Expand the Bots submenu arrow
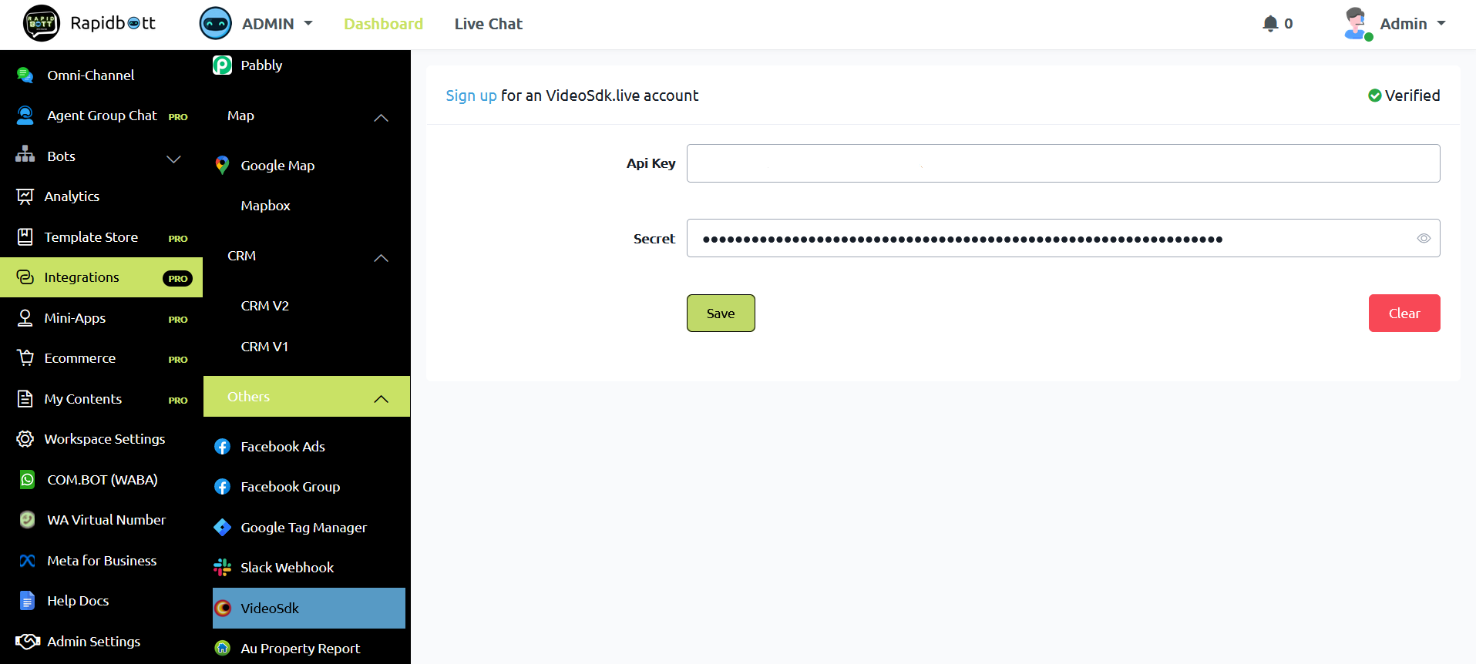The height and width of the screenshot is (664, 1476). coord(173,159)
